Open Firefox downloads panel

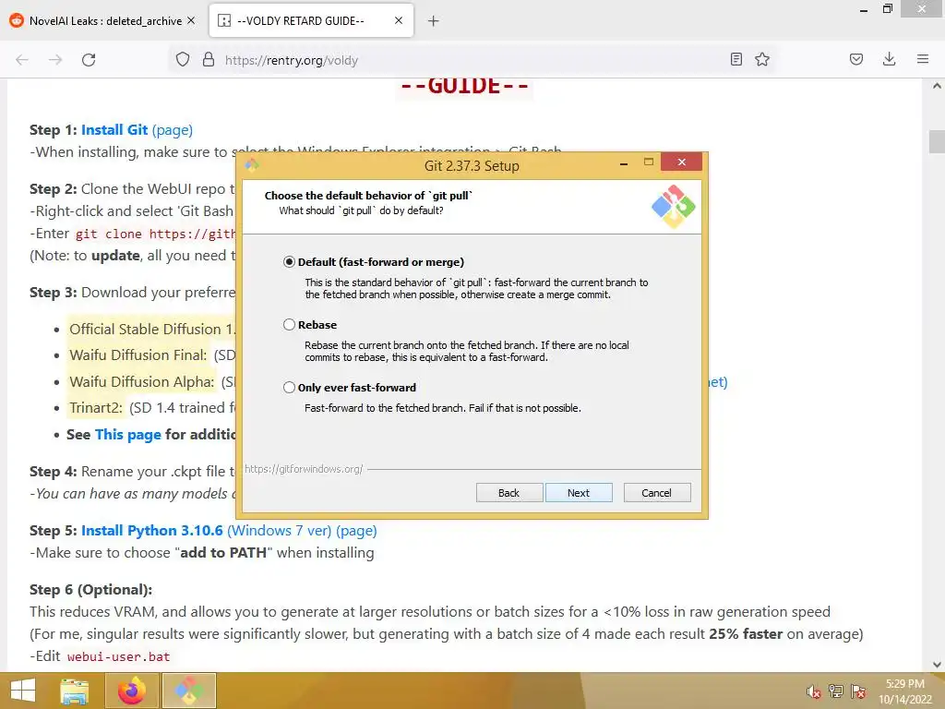[x=889, y=59]
